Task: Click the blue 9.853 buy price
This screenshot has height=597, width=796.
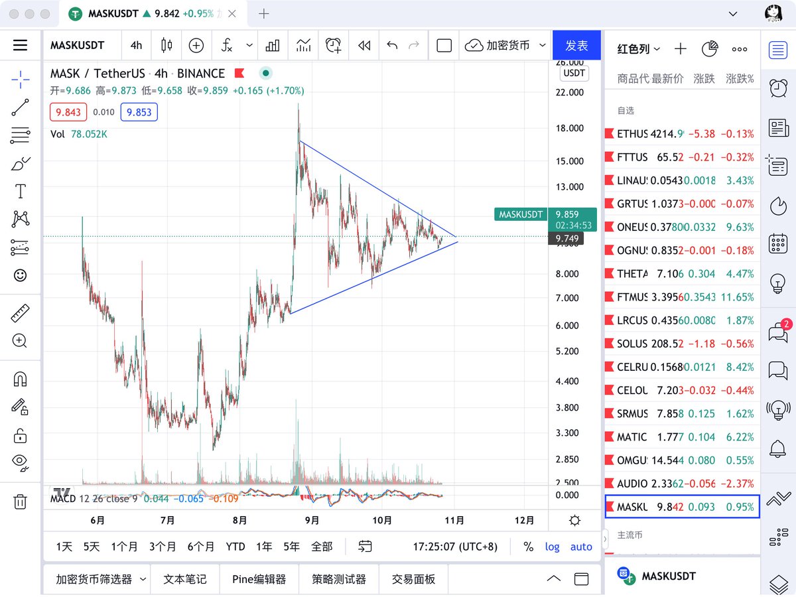Action: 139,112
